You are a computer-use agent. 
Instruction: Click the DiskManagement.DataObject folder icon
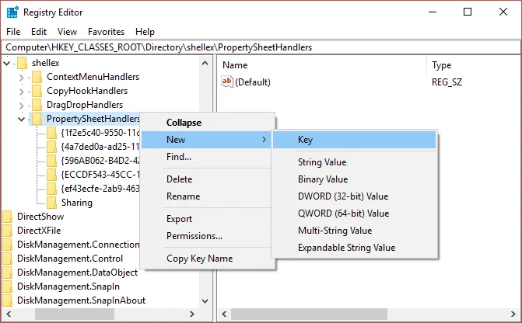point(7,273)
